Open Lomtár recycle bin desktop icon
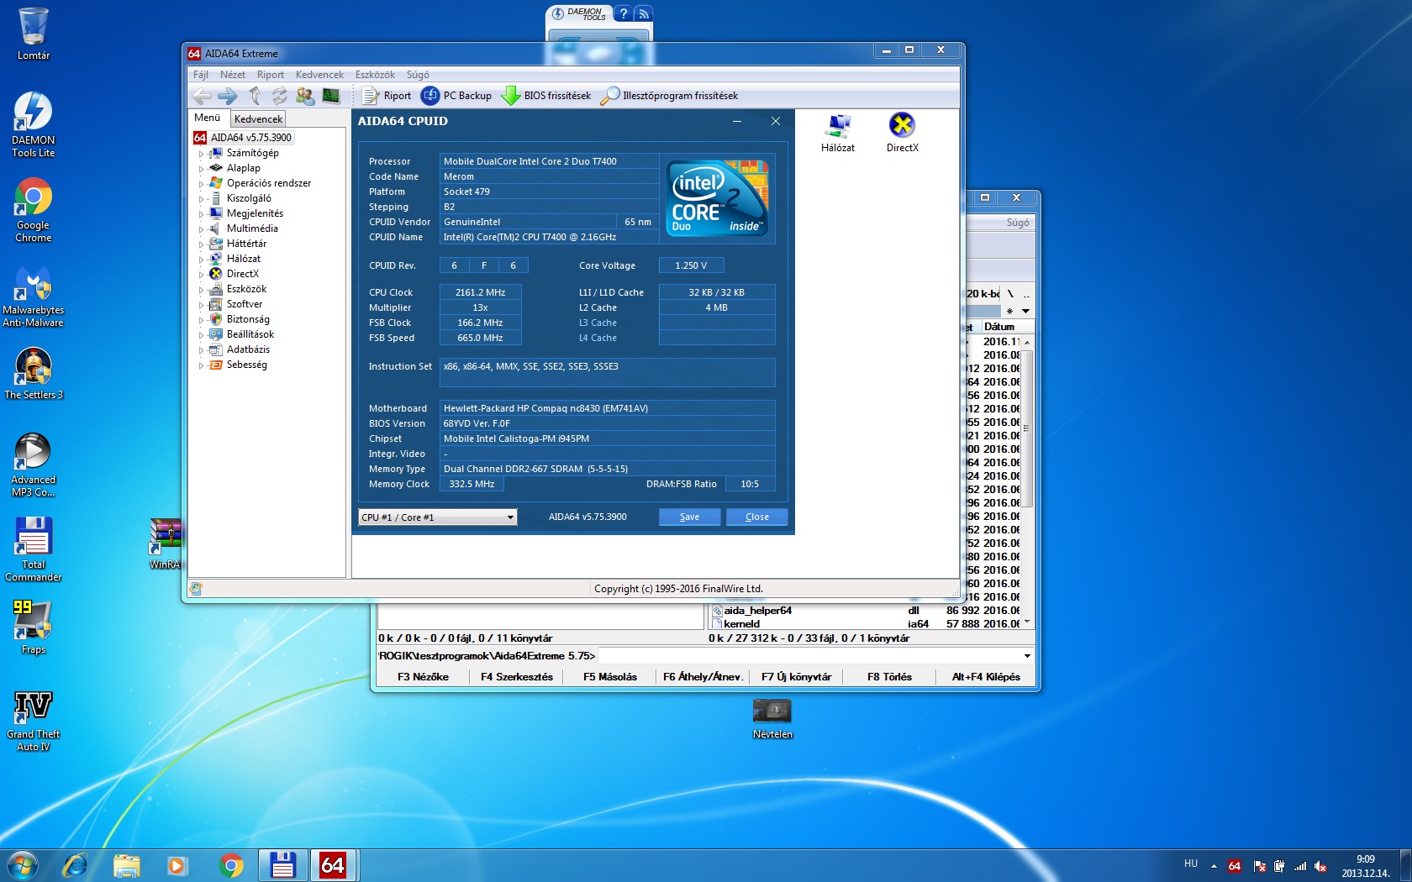 point(34,34)
